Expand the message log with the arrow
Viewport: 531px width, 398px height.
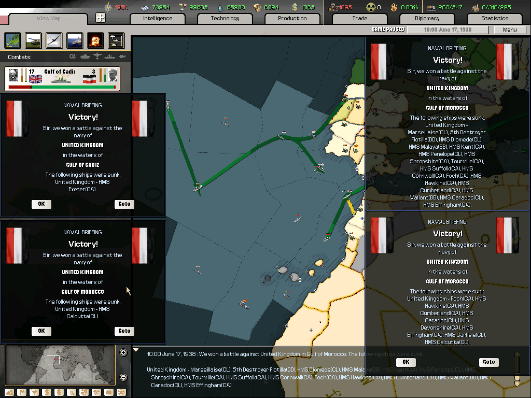point(136,350)
